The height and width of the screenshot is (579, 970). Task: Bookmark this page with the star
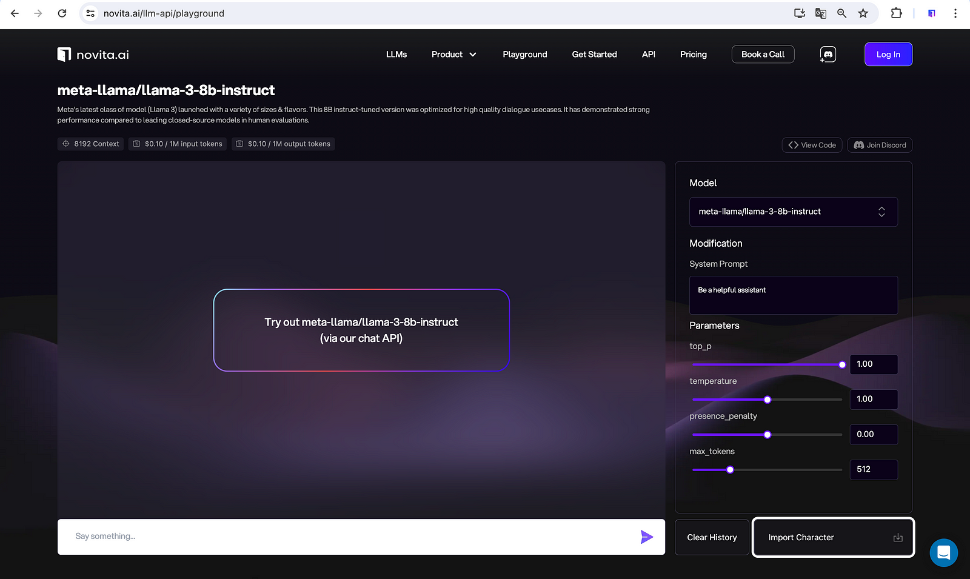coord(863,13)
